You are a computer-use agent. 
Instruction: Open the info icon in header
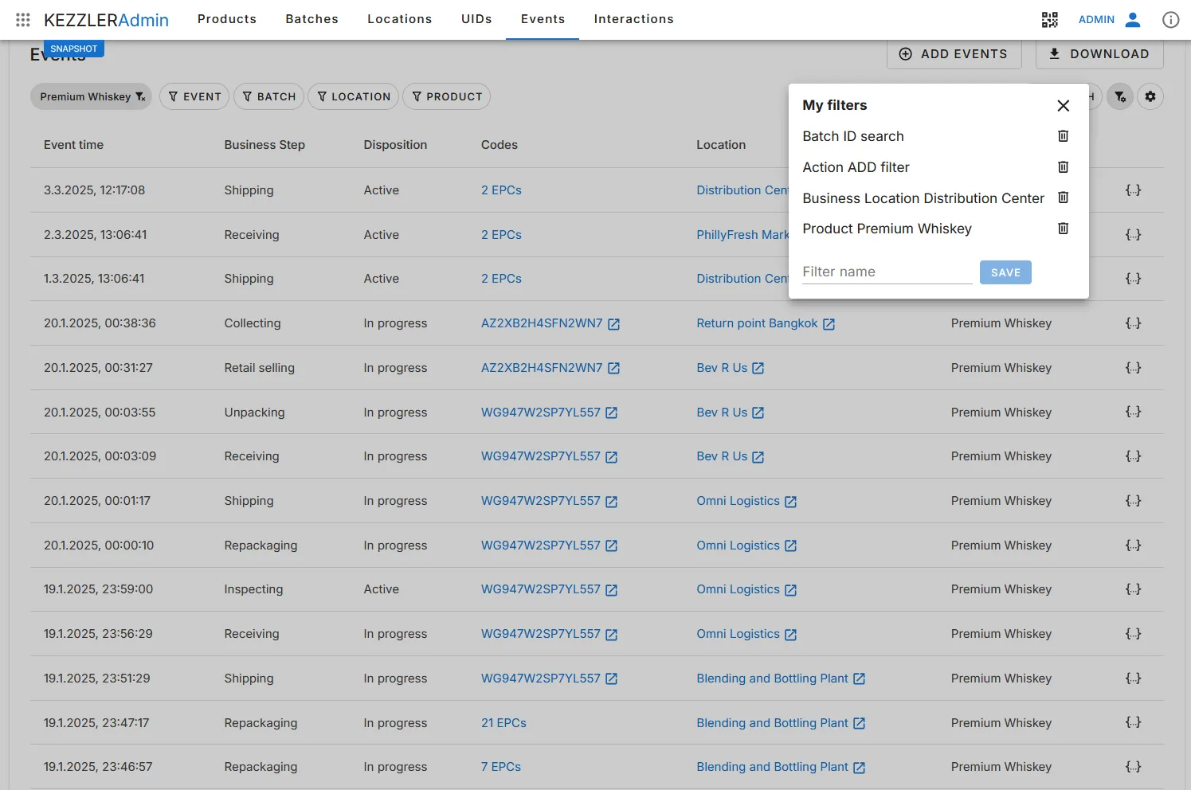[1170, 20]
